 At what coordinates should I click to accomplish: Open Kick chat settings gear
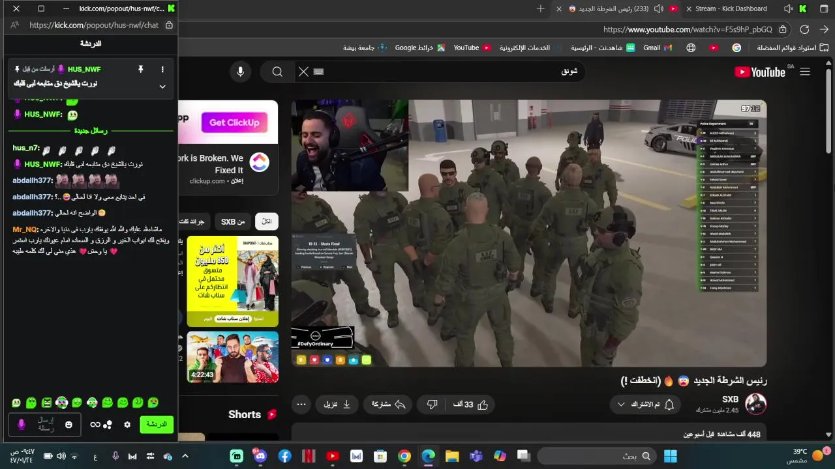click(x=127, y=425)
